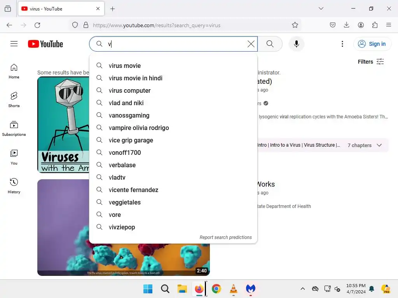398x298 pixels.
Task: Clear the search box with the X icon
Action: point(251,44)
